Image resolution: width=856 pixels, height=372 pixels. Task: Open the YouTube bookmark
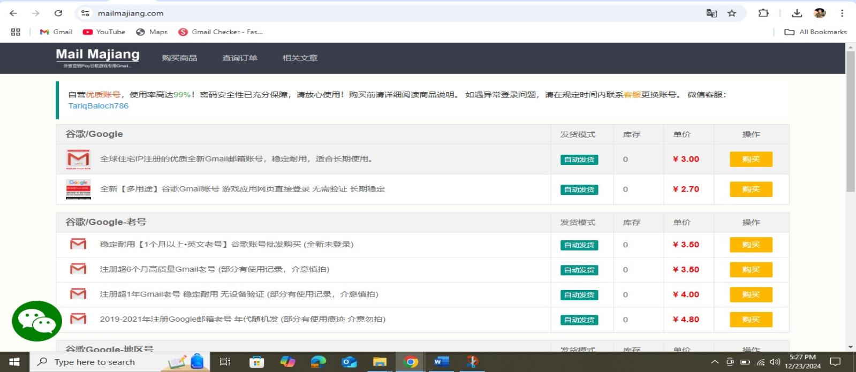(104, 32)
